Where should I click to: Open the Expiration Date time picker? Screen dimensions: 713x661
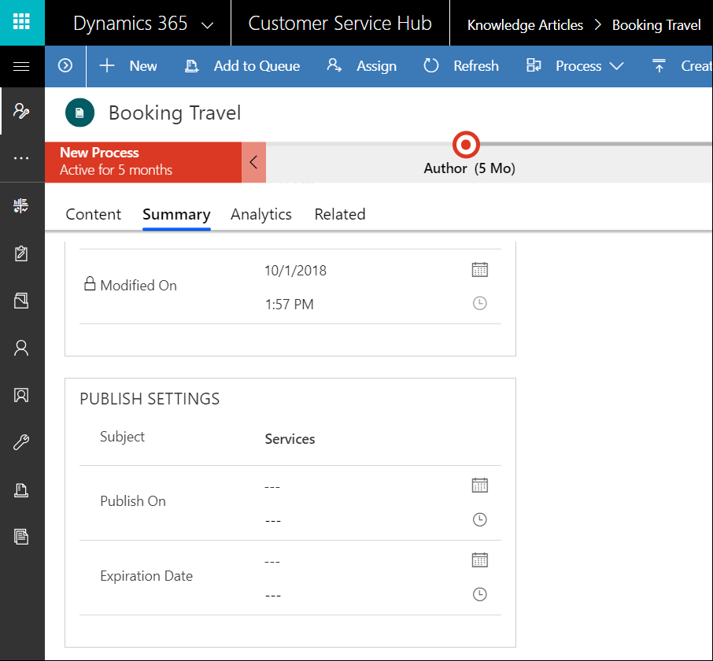479,595
